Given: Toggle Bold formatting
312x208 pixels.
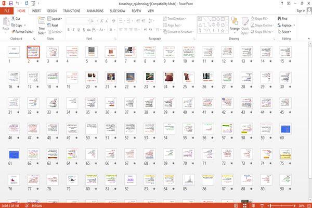Looking at the screenshot, I should pyautogui.click(x=69, y=30).
